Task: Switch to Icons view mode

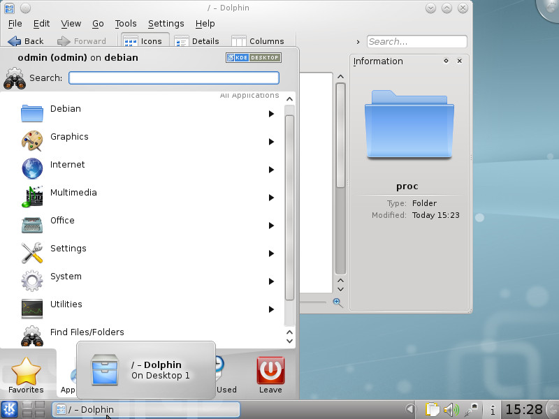Action: [x=145, y=41]
